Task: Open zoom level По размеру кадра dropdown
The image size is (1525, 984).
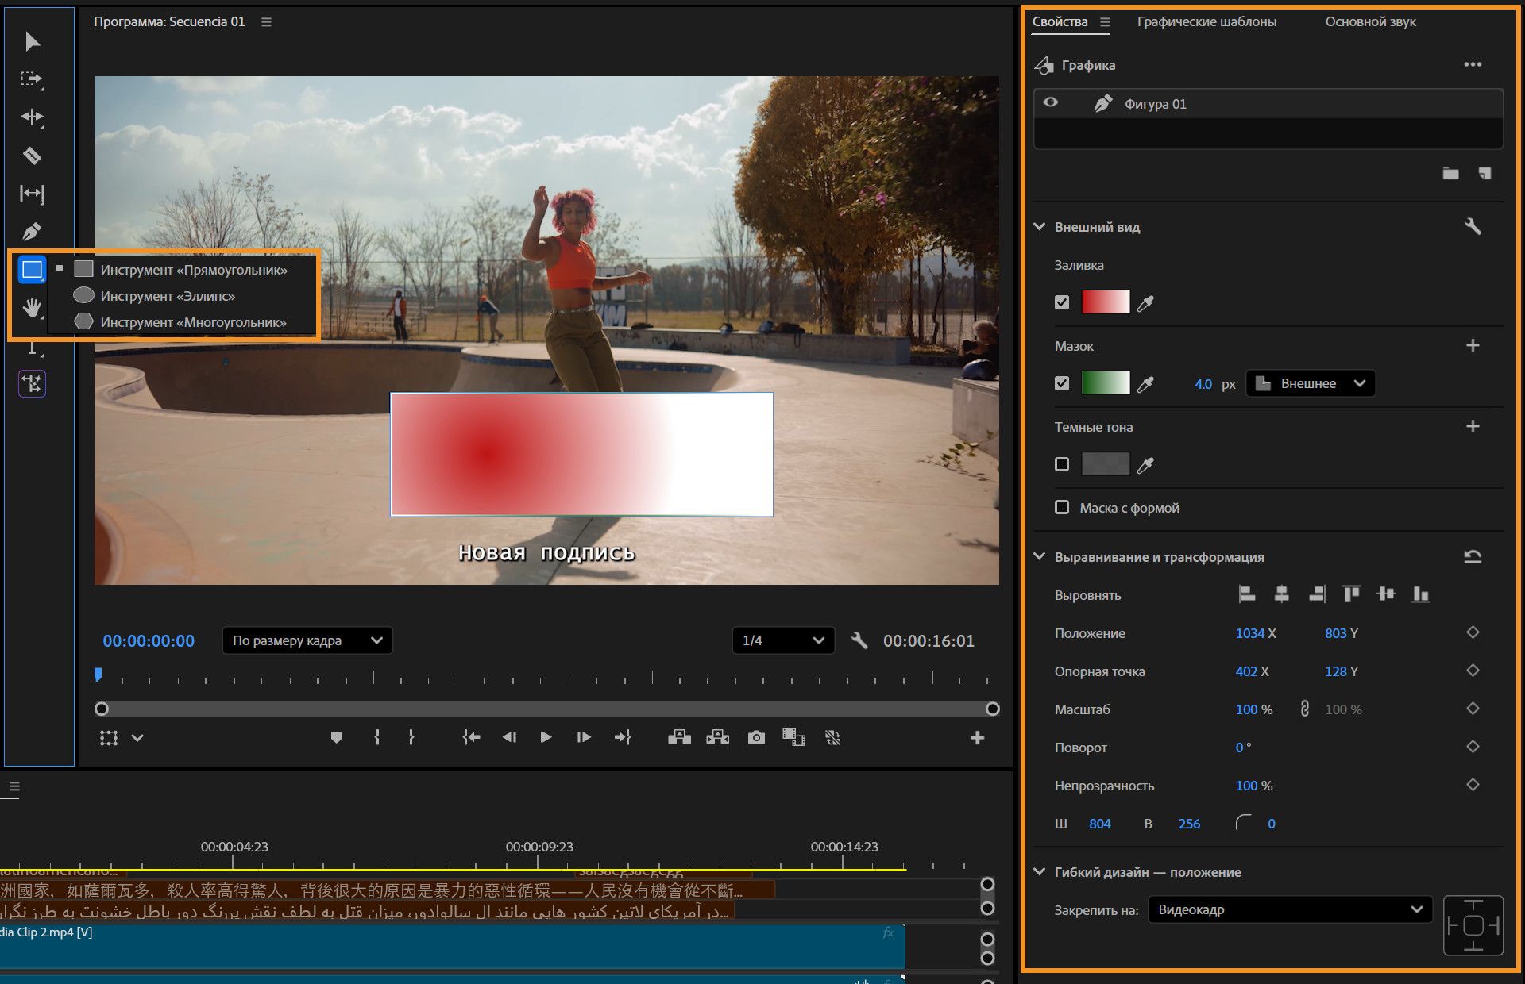Action: [307, 640]
